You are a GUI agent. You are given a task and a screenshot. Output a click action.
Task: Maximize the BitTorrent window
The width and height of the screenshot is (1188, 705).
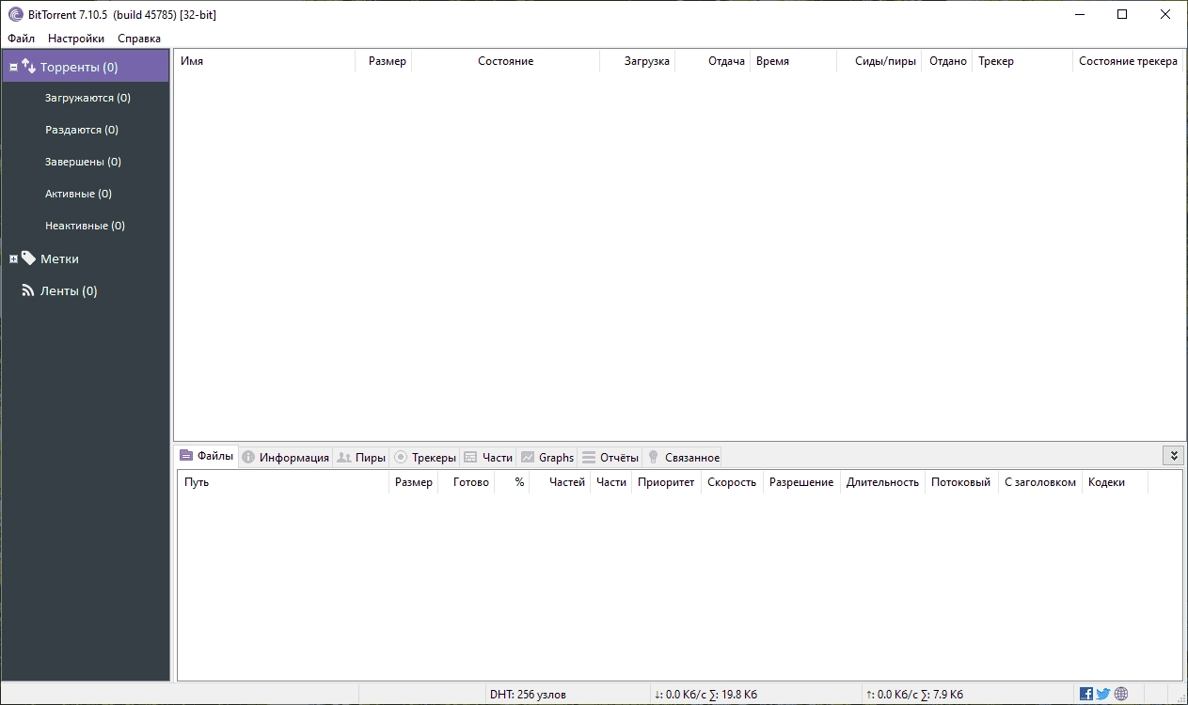1122,14
